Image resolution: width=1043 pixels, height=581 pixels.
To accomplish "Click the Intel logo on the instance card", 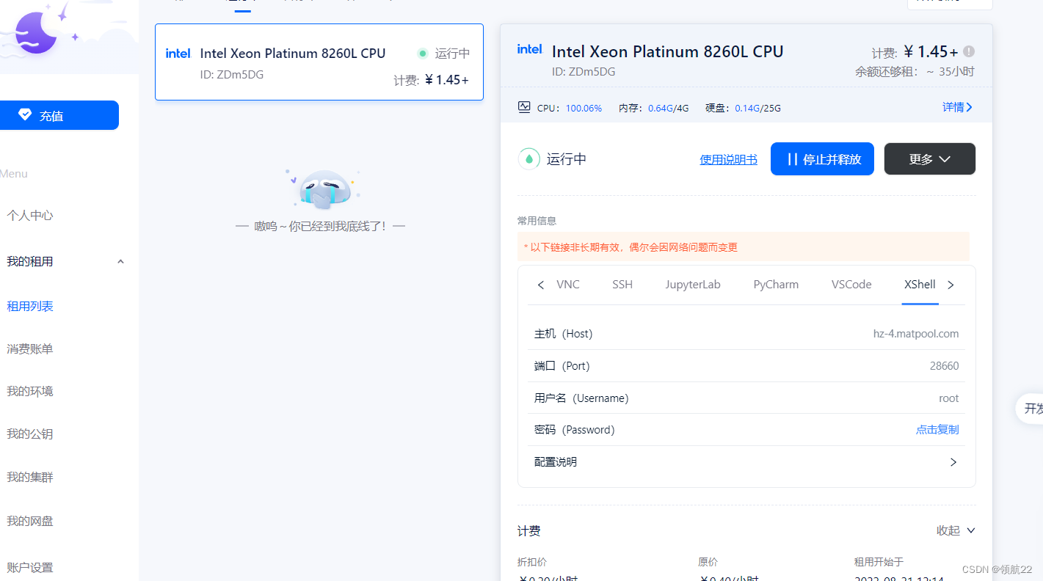I will point(178,54).
